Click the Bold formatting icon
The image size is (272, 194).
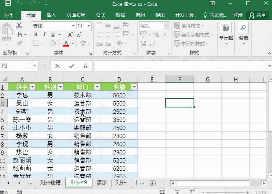tap(35, 35)
